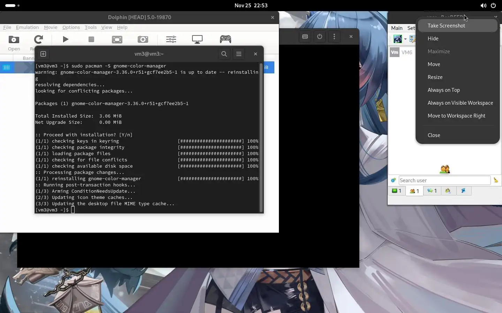Toggle Dolphin's fullscreen icon
502x313 pixels.
(x=117, y=39)
